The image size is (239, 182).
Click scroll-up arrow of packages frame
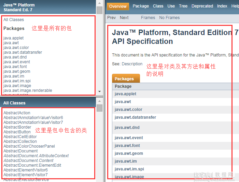coord(100,3)
